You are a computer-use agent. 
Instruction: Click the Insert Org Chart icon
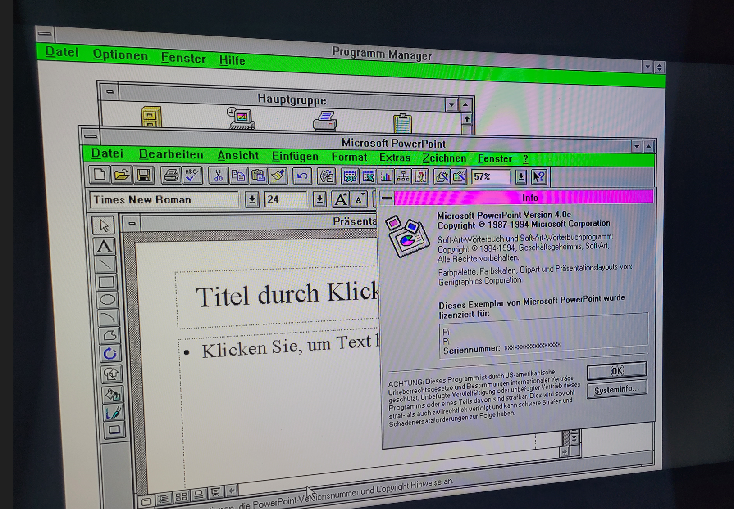pos(403,177)
